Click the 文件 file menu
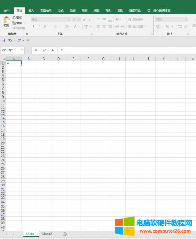 [6, 10]
